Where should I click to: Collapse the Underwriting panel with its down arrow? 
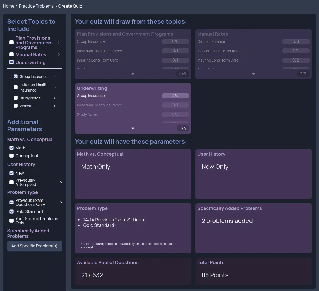tap(133, 128)
